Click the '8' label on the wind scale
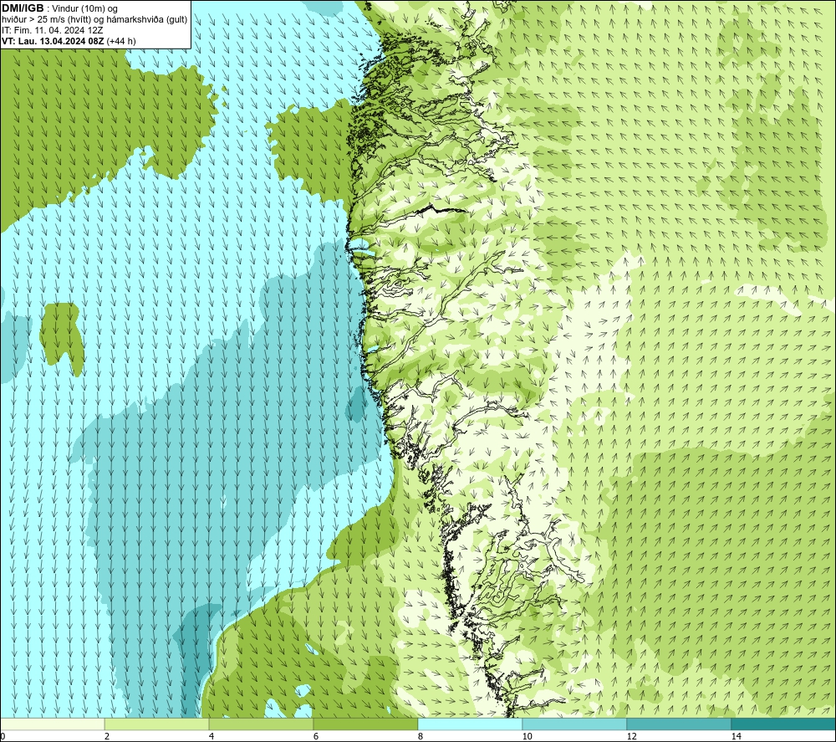This screenshot has height=742, width=836. point(421,736)
